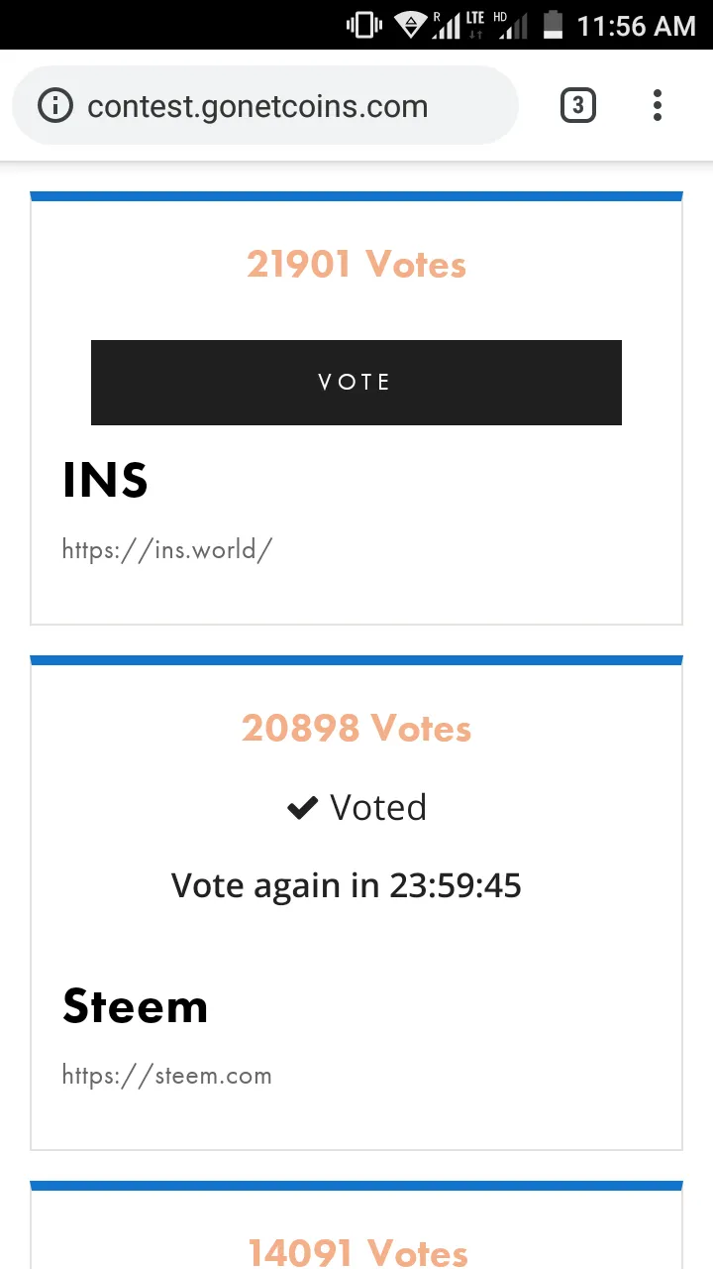
Task: Open the https://steem.com link
Action: pyautogui.click(x=166, y=1076)
